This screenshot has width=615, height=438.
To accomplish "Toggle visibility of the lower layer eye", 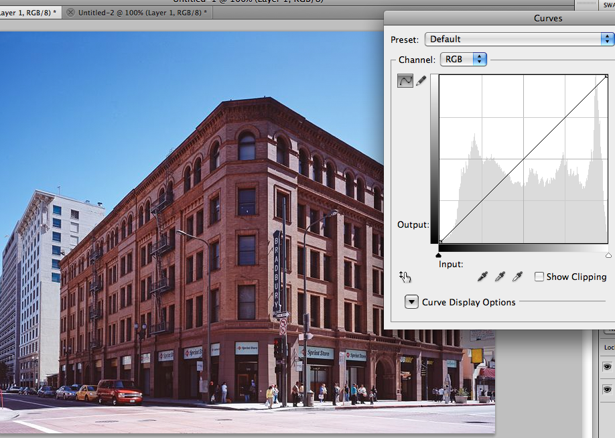I will 607,390.
